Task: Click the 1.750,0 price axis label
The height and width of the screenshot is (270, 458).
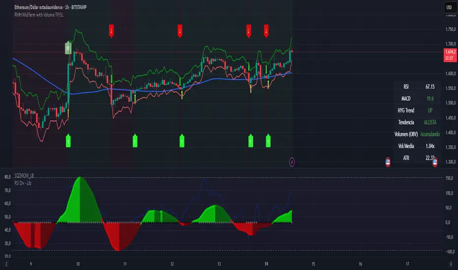Action: point(451,29)
